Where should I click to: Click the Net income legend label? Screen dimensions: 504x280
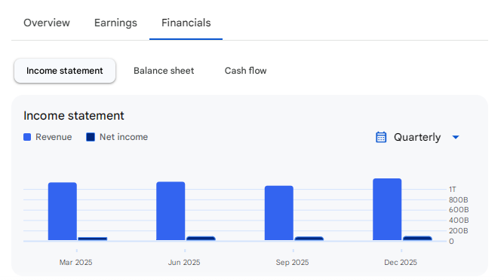coord(124,137)
